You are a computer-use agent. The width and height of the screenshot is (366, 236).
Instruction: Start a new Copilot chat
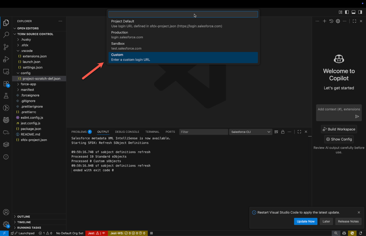[x=324, y=21]
